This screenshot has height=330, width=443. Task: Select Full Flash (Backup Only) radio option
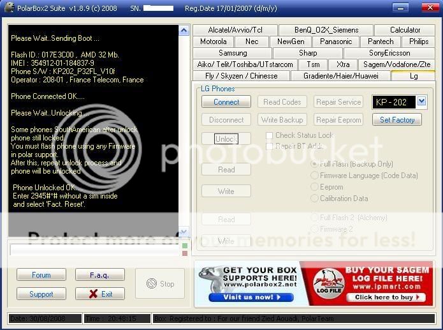coord(314,164)
